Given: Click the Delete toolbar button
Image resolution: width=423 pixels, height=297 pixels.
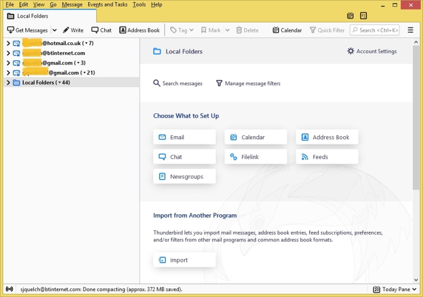Looking at the screenshot, I should click(247, 30).
